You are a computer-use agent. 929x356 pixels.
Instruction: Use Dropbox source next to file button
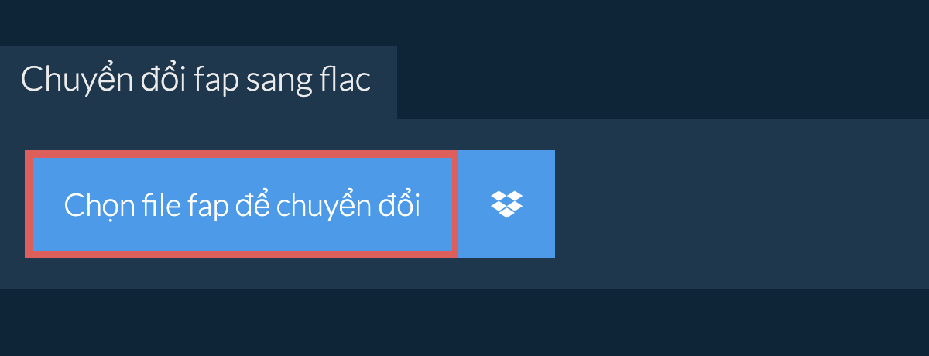pos(506,204)
